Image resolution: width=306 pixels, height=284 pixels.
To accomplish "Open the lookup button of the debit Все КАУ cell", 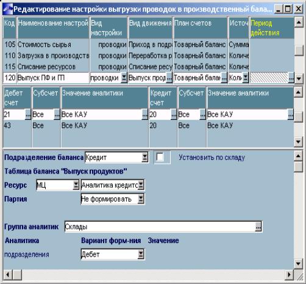I will [144, 115].
